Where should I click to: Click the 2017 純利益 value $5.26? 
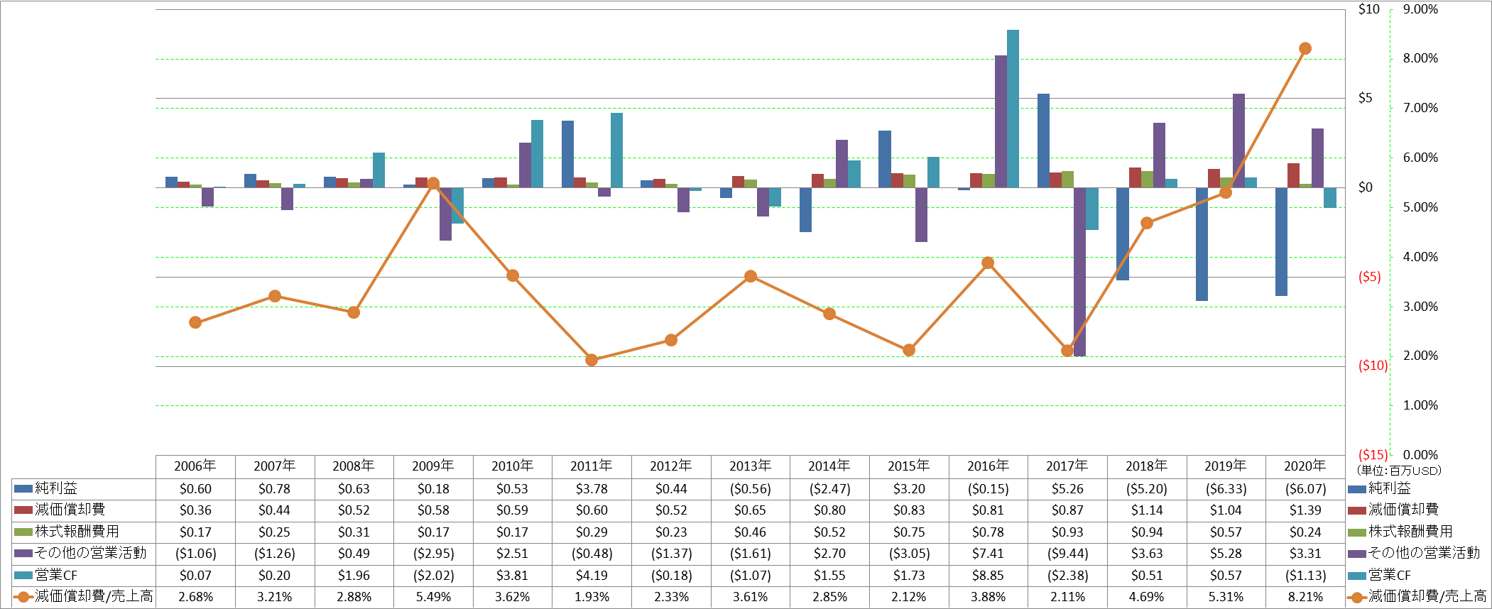(1067, 489)
